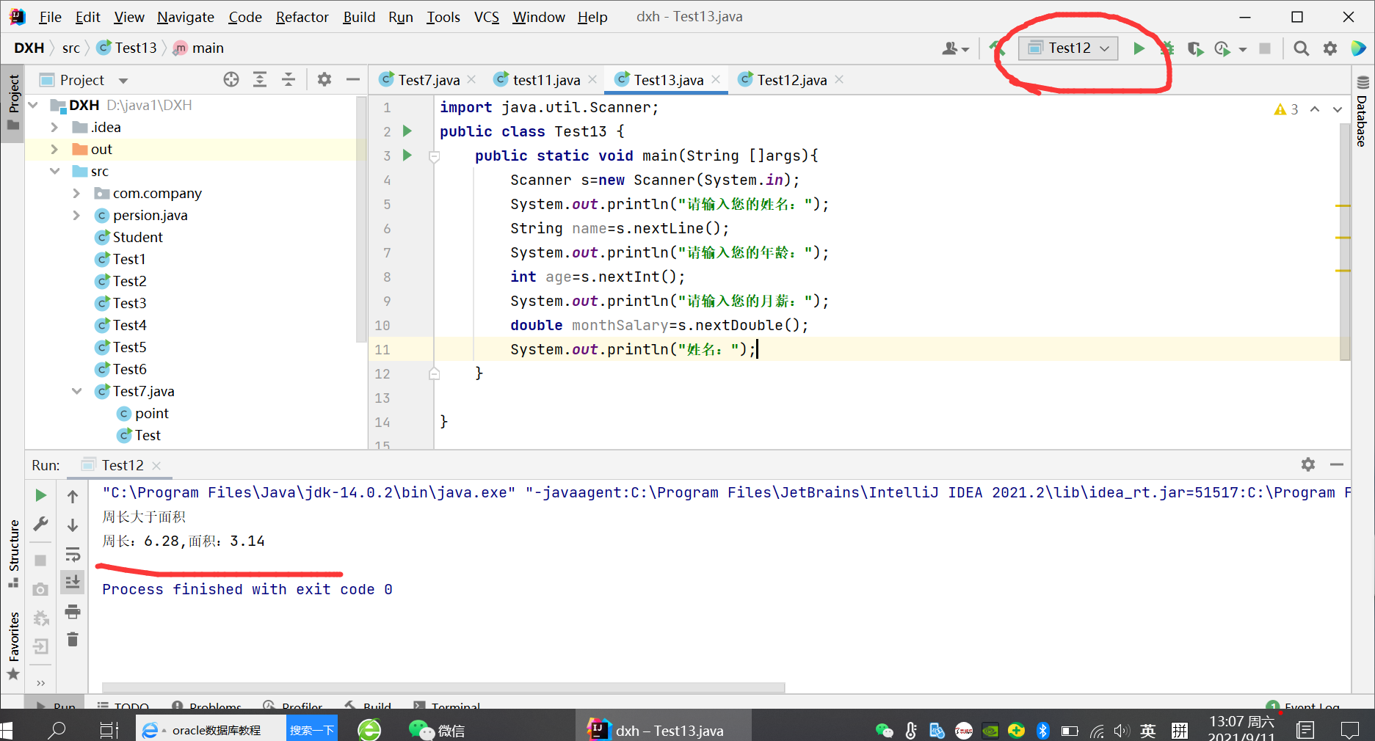
Task: Click the Bluetooth icon in system tray
Action: pyautogui.click(x=1043, y=730)
